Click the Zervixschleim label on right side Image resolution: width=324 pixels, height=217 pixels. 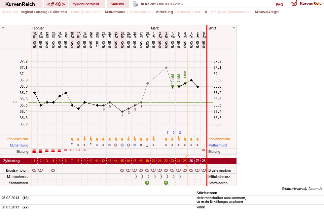coord(219,139)
